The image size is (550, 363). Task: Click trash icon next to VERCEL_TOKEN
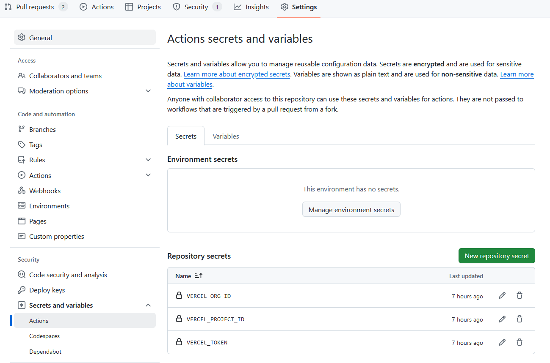520,342
